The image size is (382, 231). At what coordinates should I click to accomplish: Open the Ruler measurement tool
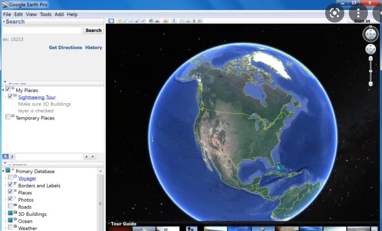[174, 21]
